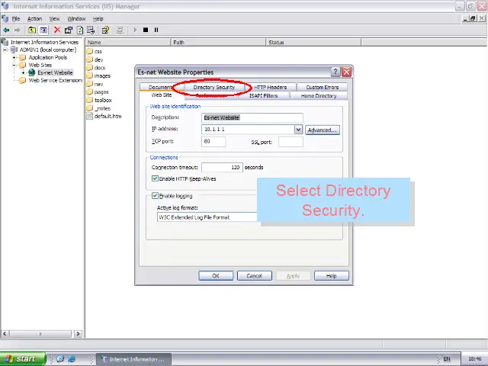The image size is (488, 366).
Task: Click the Name column header
Action: tap(128, 42)
